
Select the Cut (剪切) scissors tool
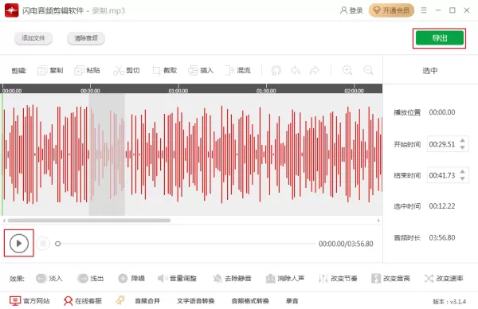point(126,70)
